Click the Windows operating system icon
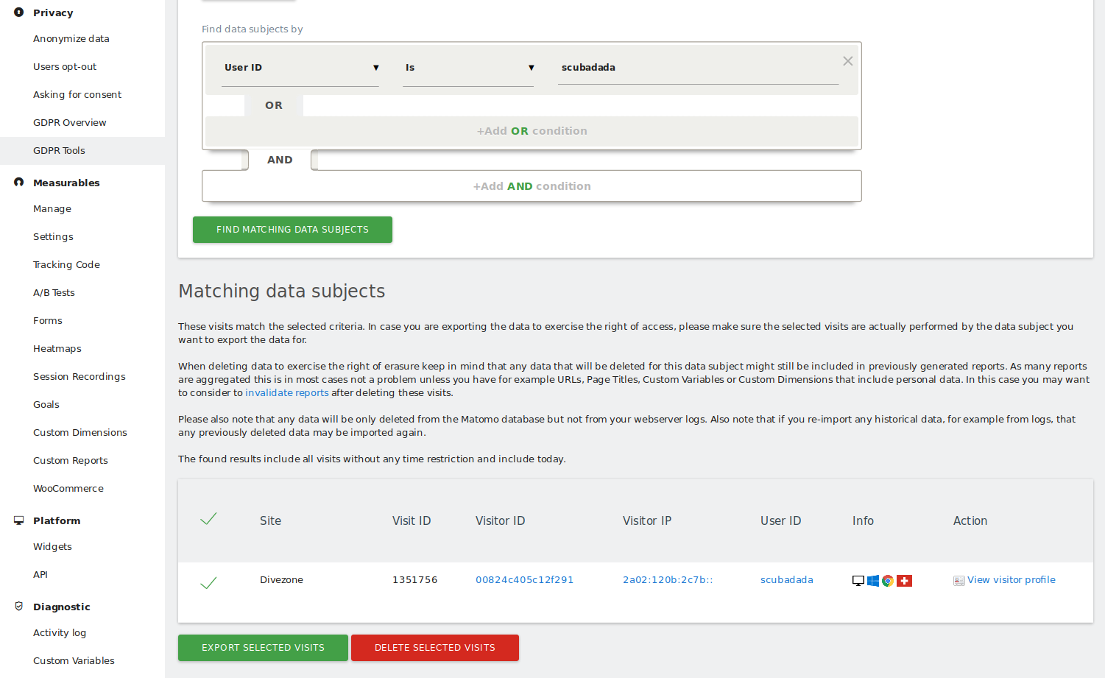The height and width of the screenshot is (678, 1105). (x=873, y=580)
